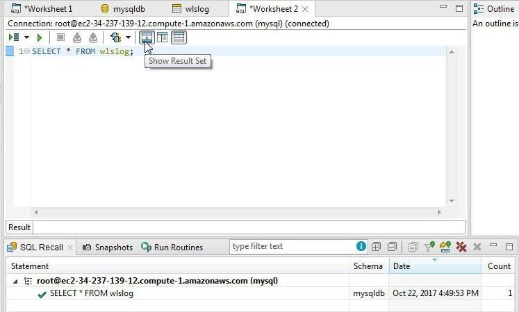
Task: Click the Stop execution square icon
Action: [x=60, y=37]
